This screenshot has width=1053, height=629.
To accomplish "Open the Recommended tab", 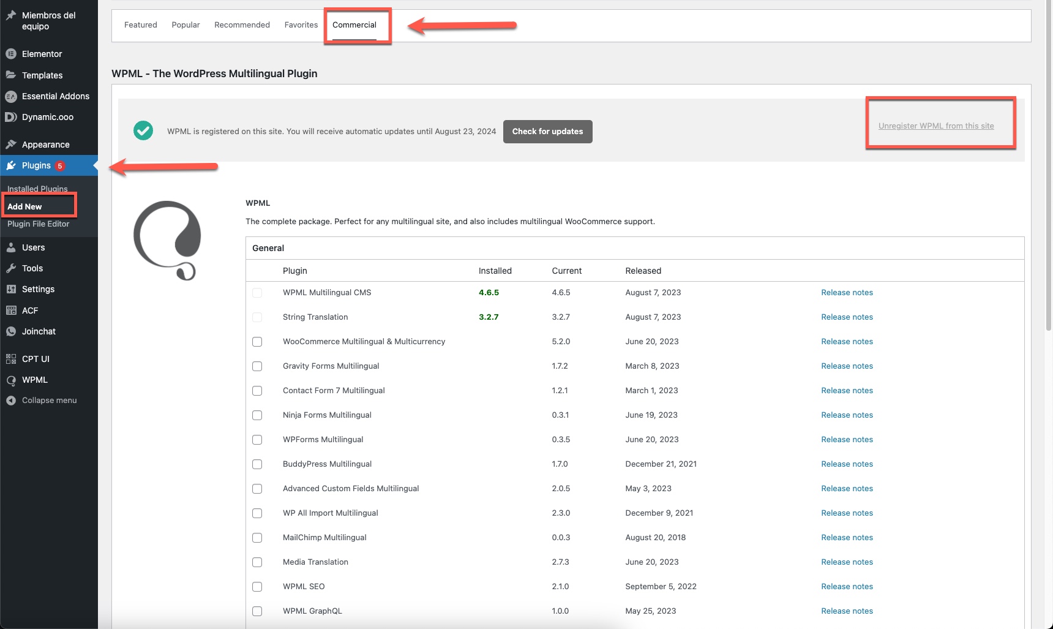I will coord(242,25).
